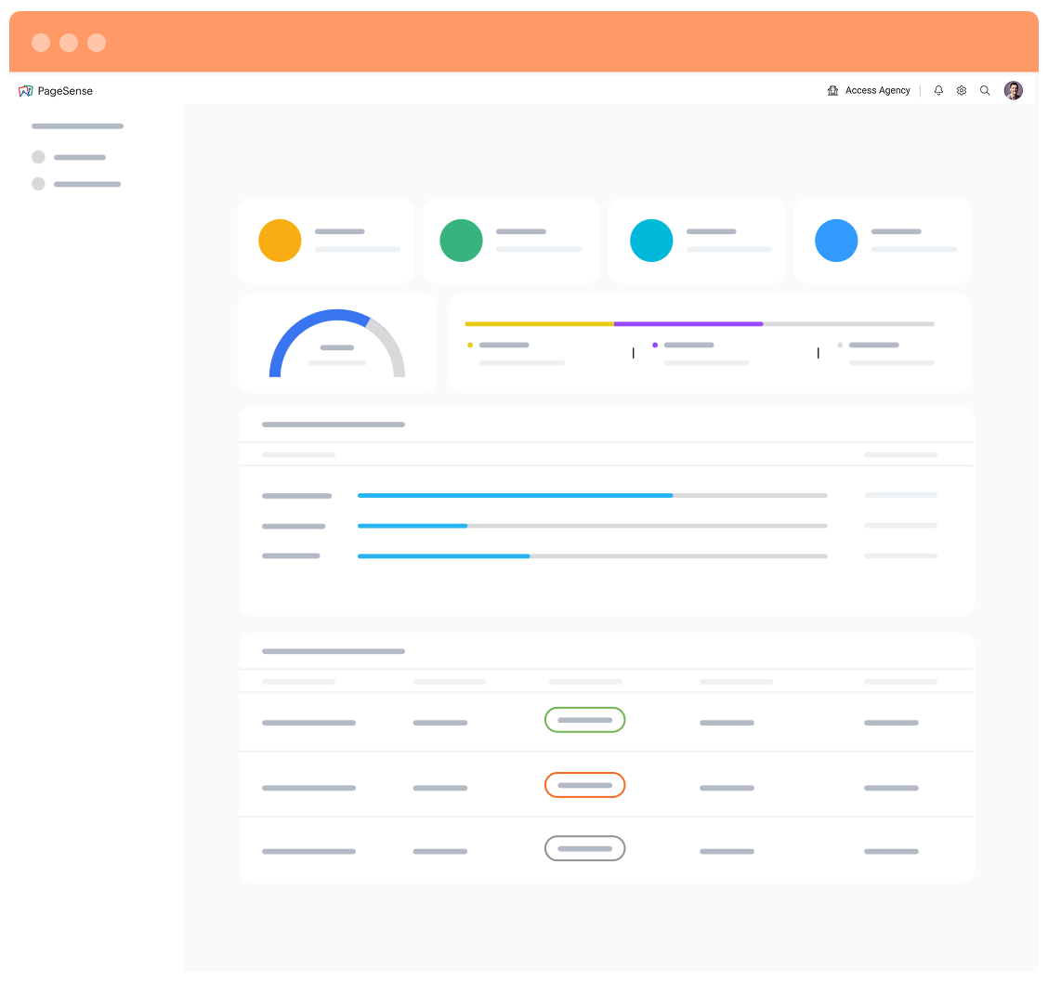Open the settings gear
This screenshot has height=981, width=1048.
pyautogui.click(x=962, y=90)
